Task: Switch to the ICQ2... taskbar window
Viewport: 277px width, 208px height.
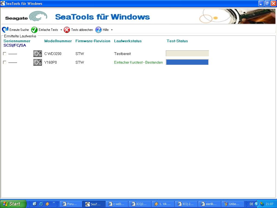Action: [x=140, y=204]
